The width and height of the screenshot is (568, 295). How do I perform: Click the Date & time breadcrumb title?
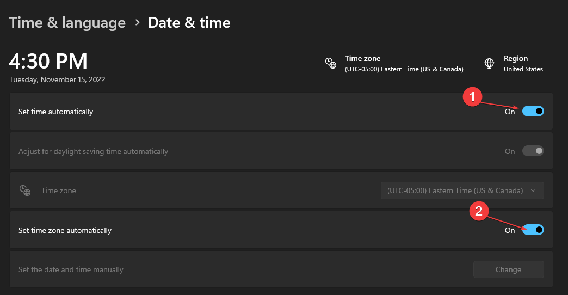[189, 23]
